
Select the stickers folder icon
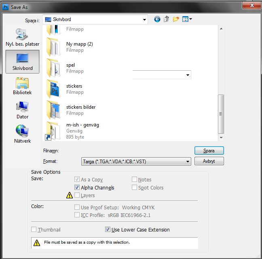[53, 89]
